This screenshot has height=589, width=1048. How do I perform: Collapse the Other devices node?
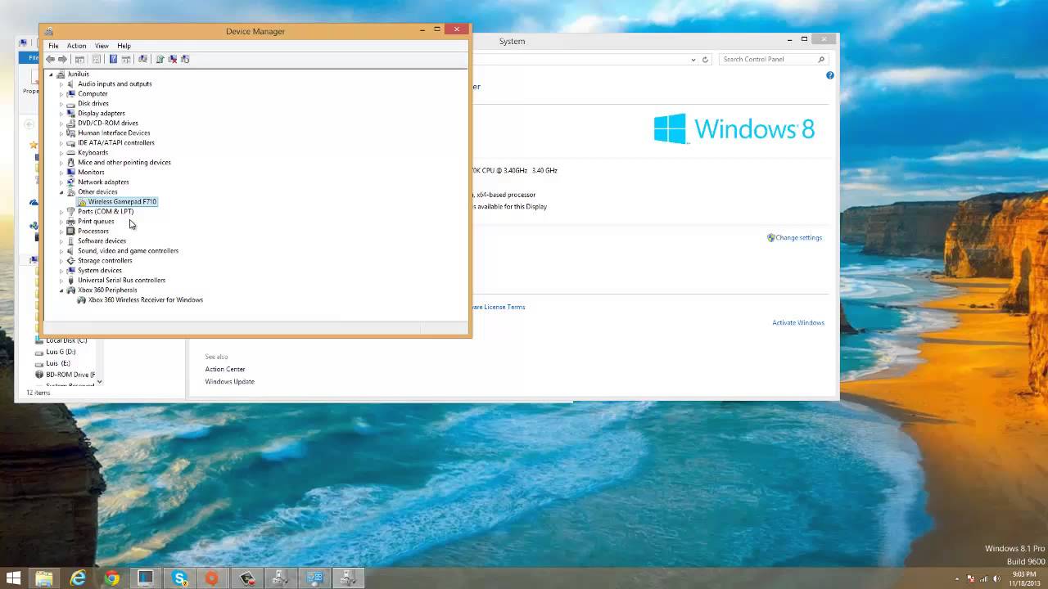point(61,192)
